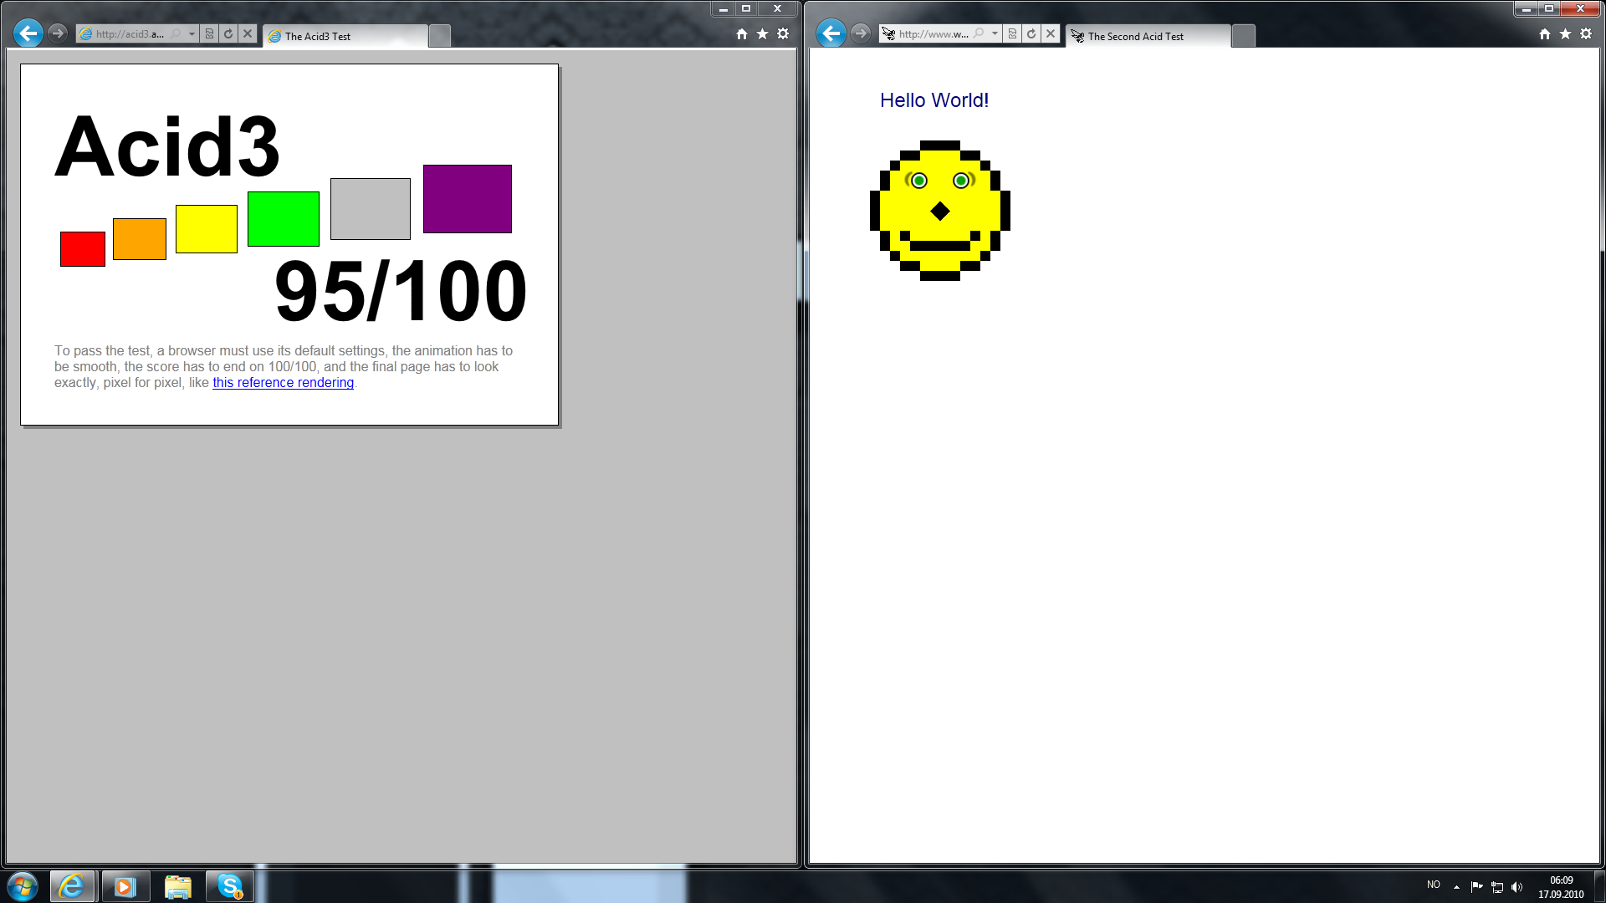Screen dimensions: 1606x903
Task: Show hidden system tray icons
Action: 1456,887
